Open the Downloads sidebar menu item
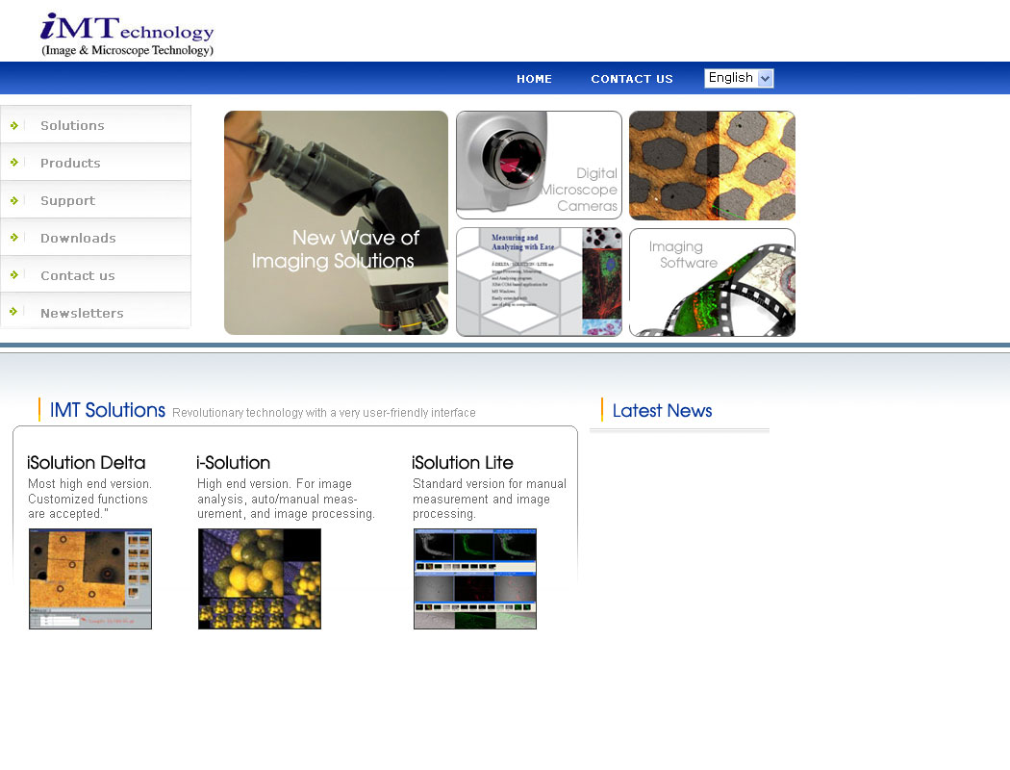This screenshot has width=1010, height=770. coord(95,237)
